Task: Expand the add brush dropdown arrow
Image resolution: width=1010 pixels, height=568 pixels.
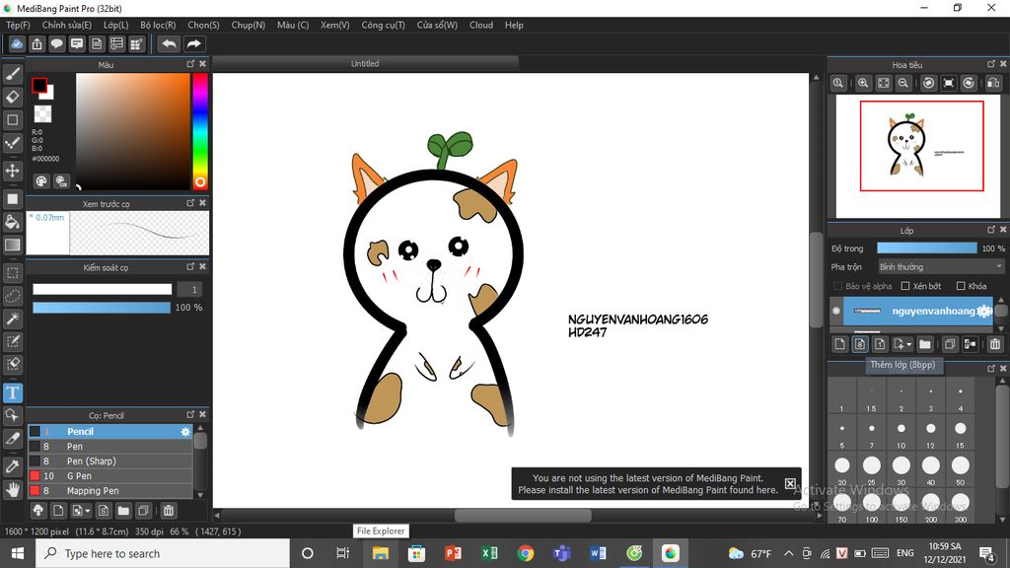Action: point(88,511)
